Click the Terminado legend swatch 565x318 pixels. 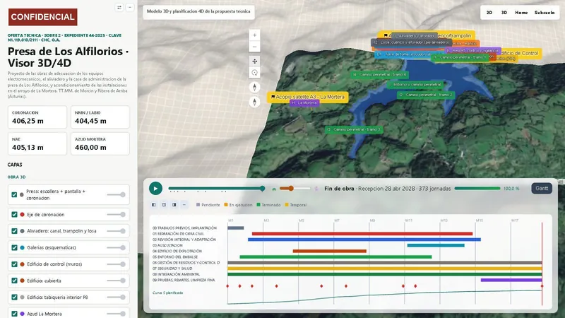[258, 205]
